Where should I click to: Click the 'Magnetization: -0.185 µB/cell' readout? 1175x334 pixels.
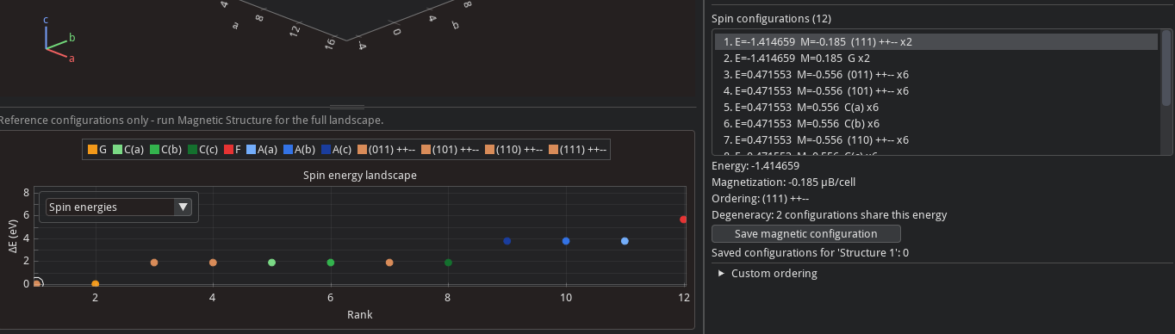(783, 182)
